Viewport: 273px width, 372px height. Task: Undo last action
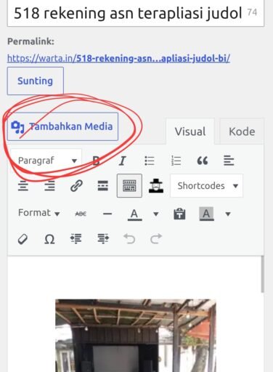point(129,239)
